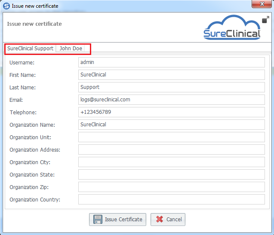This screenshot has width=274, height=235.
Task: Click the Organization City field
Action: tap(172, 162)
